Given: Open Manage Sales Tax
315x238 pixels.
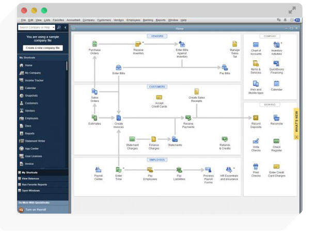Looking at the screenshot, I should [x=234, y=44].
